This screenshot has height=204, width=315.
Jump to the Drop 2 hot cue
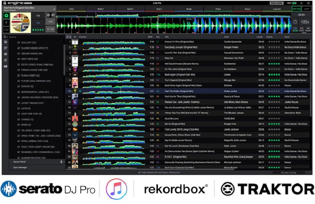248,9
